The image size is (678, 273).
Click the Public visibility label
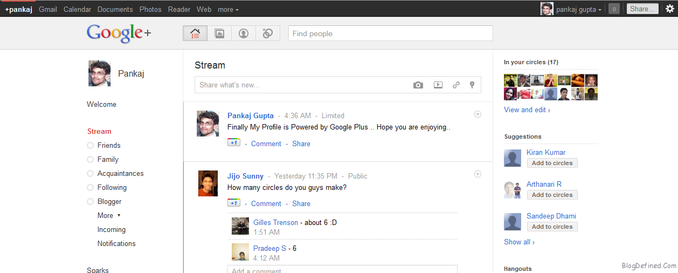coord(358,176)
